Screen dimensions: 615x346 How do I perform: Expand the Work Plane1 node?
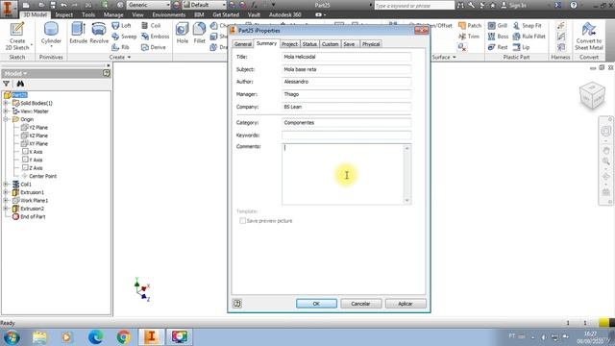click(x=6, y=201)
